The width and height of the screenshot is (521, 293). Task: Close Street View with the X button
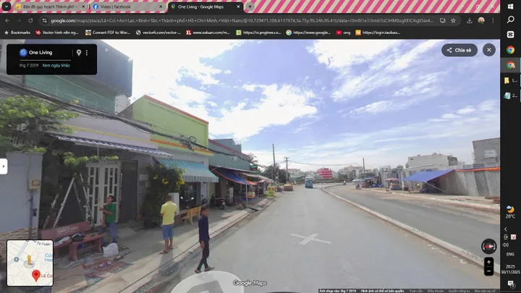coord(488,50)
